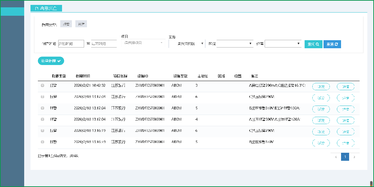The image size is (374, 187).
Task: Check the 13:16:19 row with address 5
Action: (x=43, y=142)
